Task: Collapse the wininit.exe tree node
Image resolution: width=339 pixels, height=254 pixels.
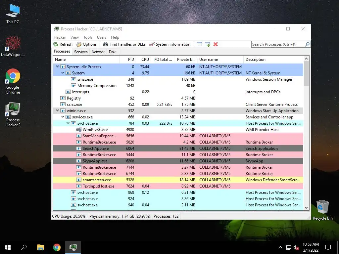Action: point(57,110)
